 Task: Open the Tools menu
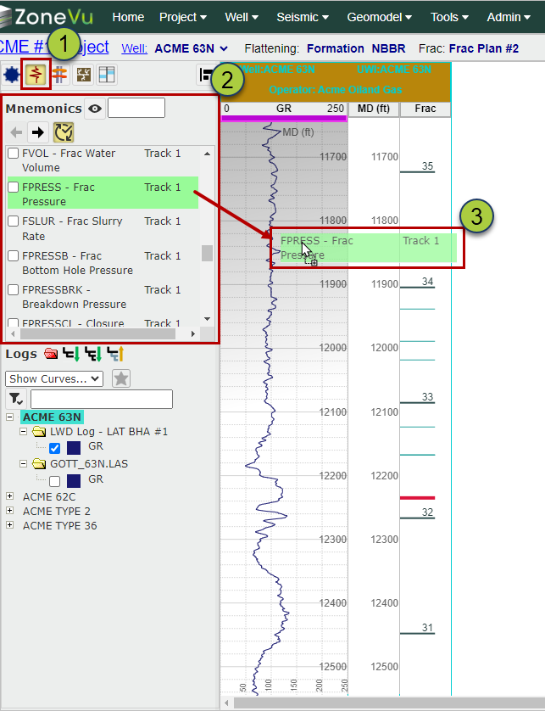click(x=449, y=17)
